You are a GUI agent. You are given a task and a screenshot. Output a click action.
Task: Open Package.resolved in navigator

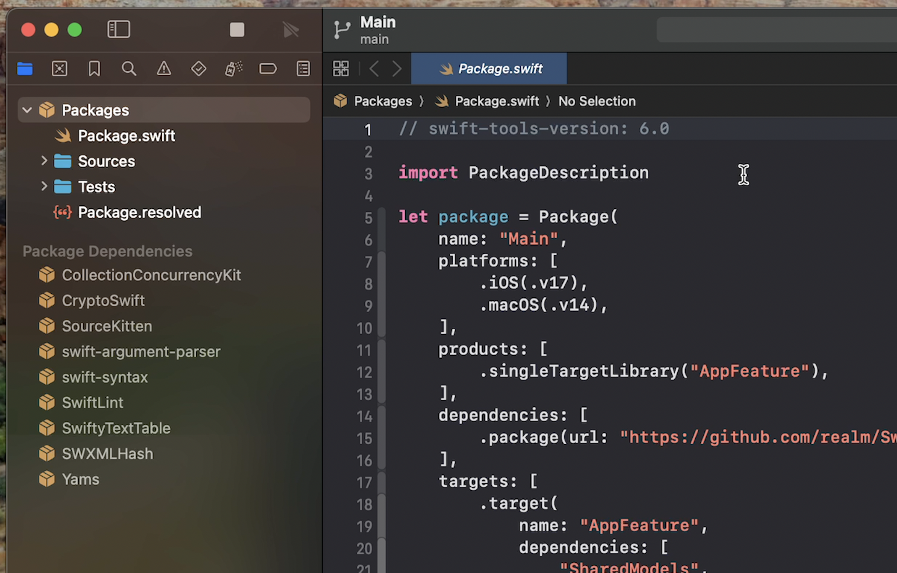tap(139, 212)
